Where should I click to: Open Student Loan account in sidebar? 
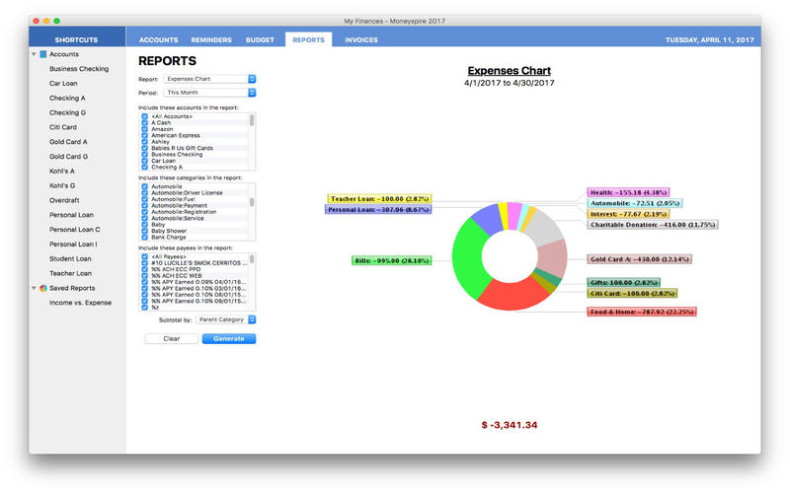click(x=70, y=258)
